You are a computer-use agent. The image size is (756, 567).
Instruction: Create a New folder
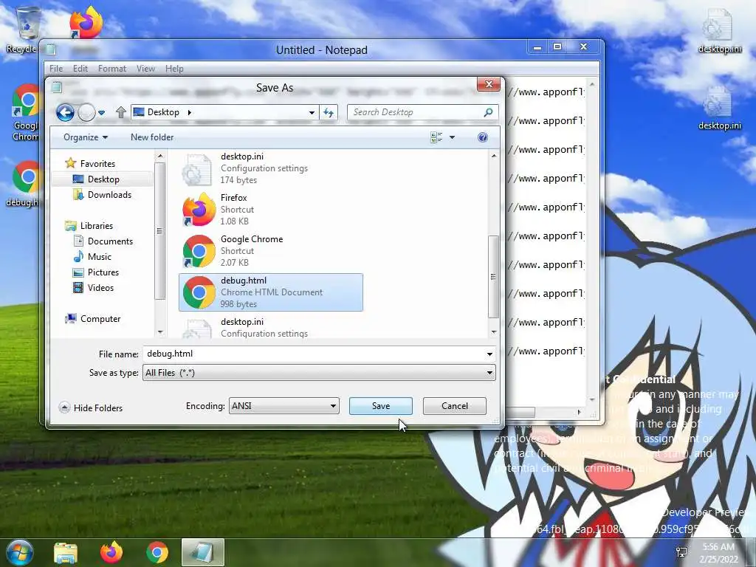[152, 137]
